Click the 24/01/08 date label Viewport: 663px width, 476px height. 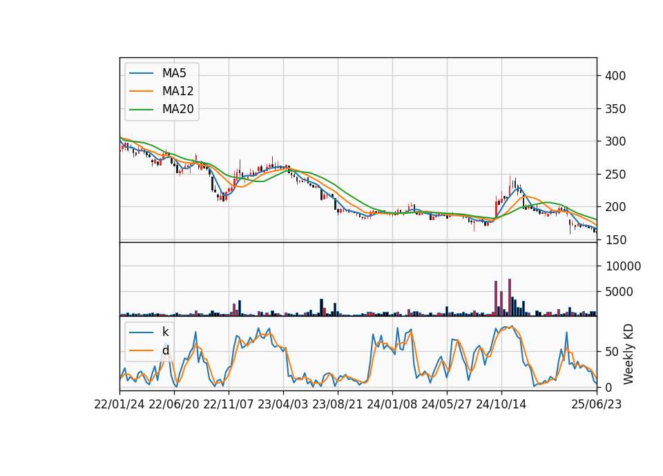(x=392, y=404)
